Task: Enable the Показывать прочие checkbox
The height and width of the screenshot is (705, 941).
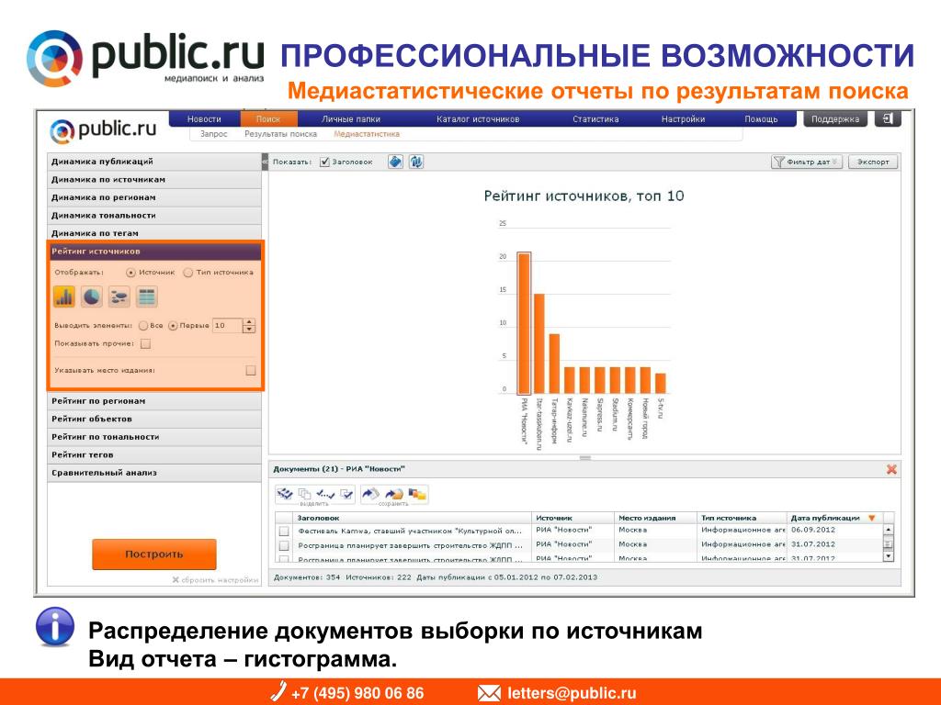Action: (x=145, y=343)
